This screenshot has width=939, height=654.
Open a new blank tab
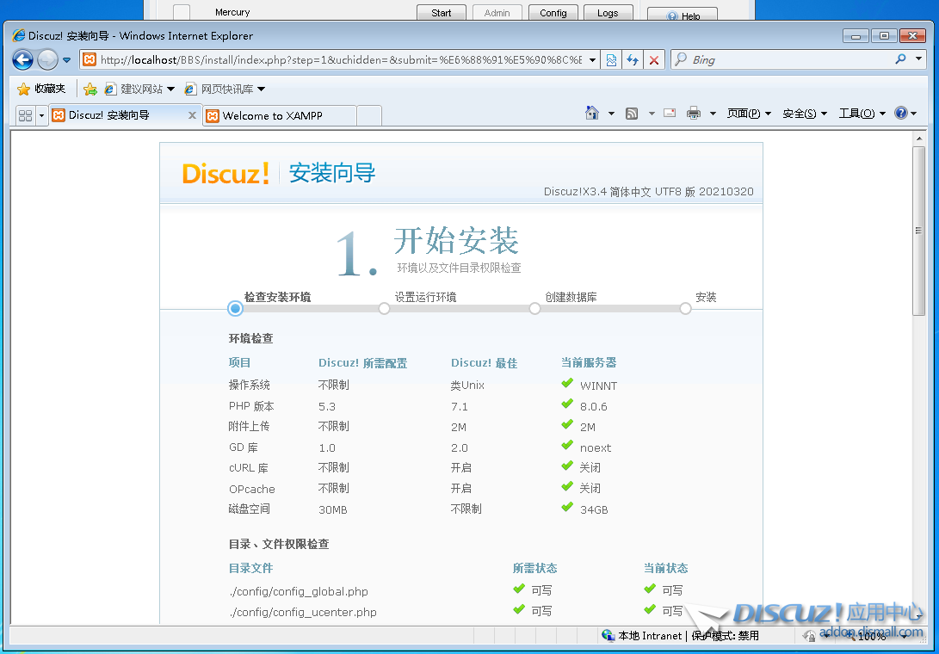(369, 115)
